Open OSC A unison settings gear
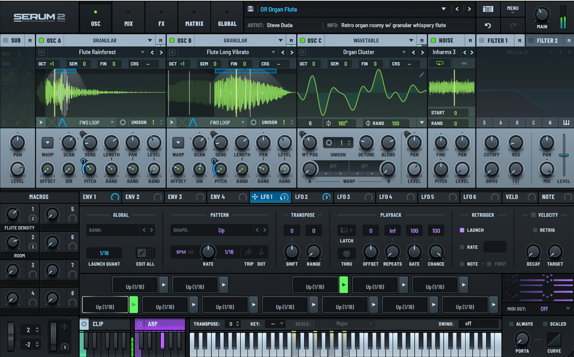Viewport: 574px width, 357px height. pyautogui.click(x=123, y=122)
